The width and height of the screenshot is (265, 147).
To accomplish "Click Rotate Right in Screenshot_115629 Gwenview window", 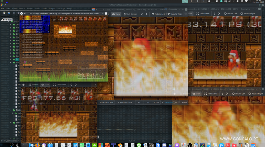I will (247, 14).
